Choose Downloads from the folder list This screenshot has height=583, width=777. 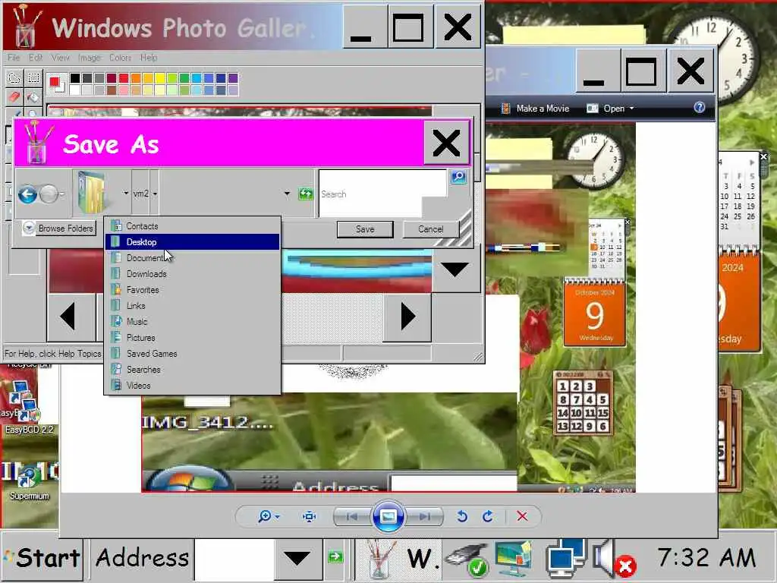pyautogui.click(x=192, y=273)
